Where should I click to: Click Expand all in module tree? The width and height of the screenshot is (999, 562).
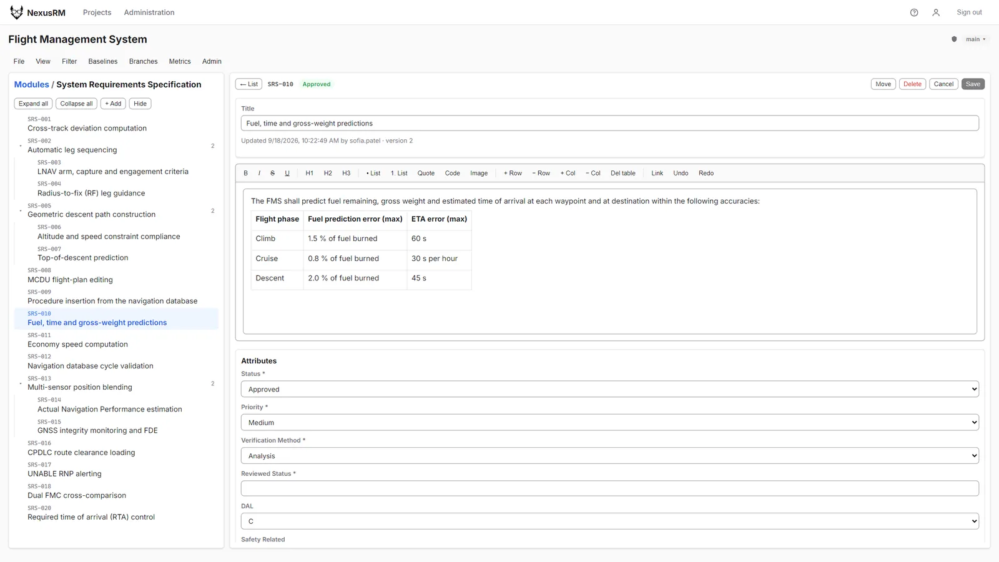(x=33, y=104)
